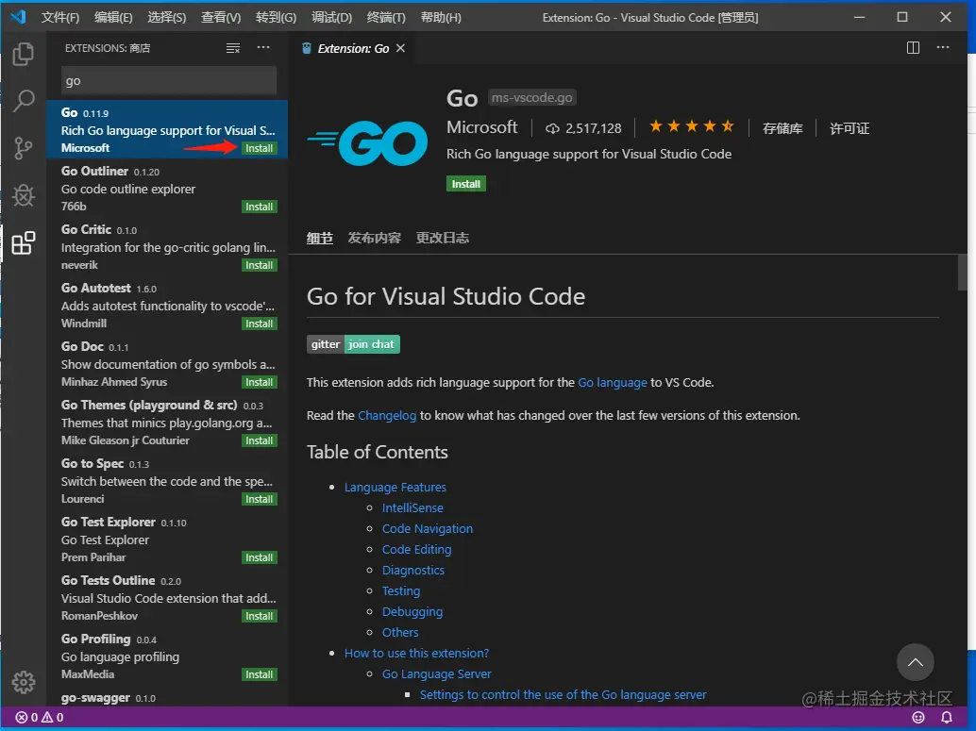Screen dimensions: 976x731
Task: Open How to use this extension link
Action: [x=416, y=654]
